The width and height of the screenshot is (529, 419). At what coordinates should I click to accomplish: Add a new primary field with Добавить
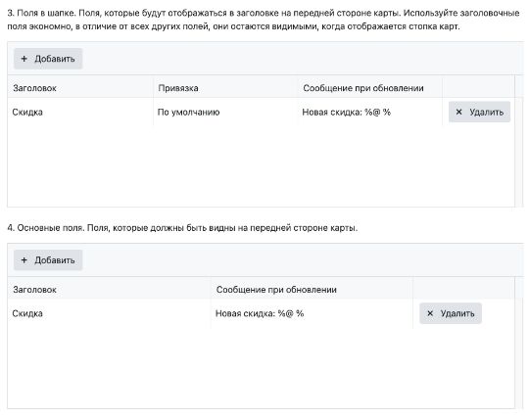pyautogui.click(x=48, y=260)
